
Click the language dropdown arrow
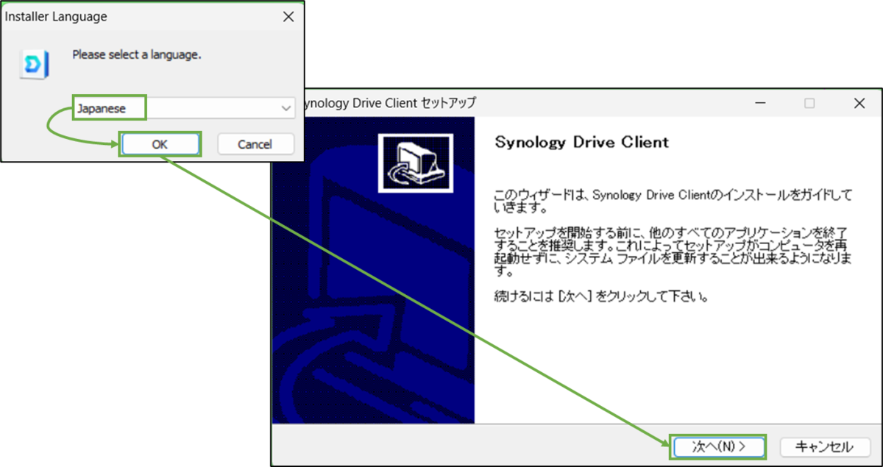click(x=286, y=108)
